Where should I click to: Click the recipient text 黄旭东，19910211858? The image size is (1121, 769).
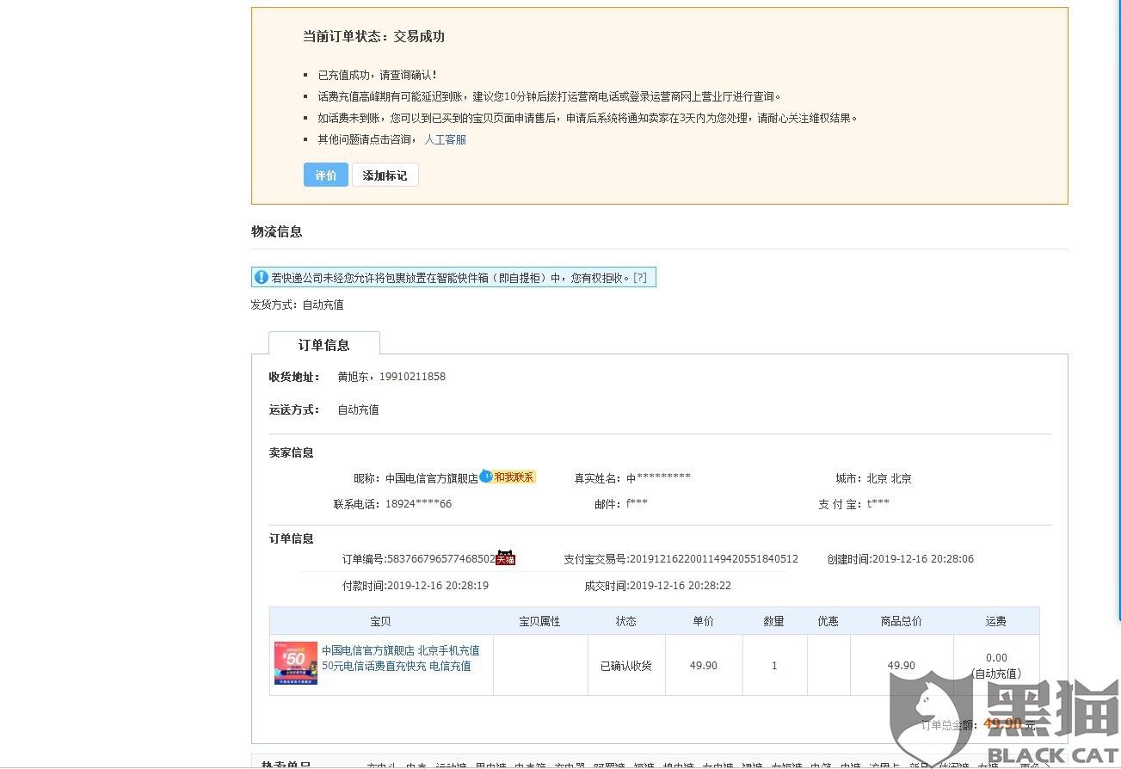tap(391, 377)
